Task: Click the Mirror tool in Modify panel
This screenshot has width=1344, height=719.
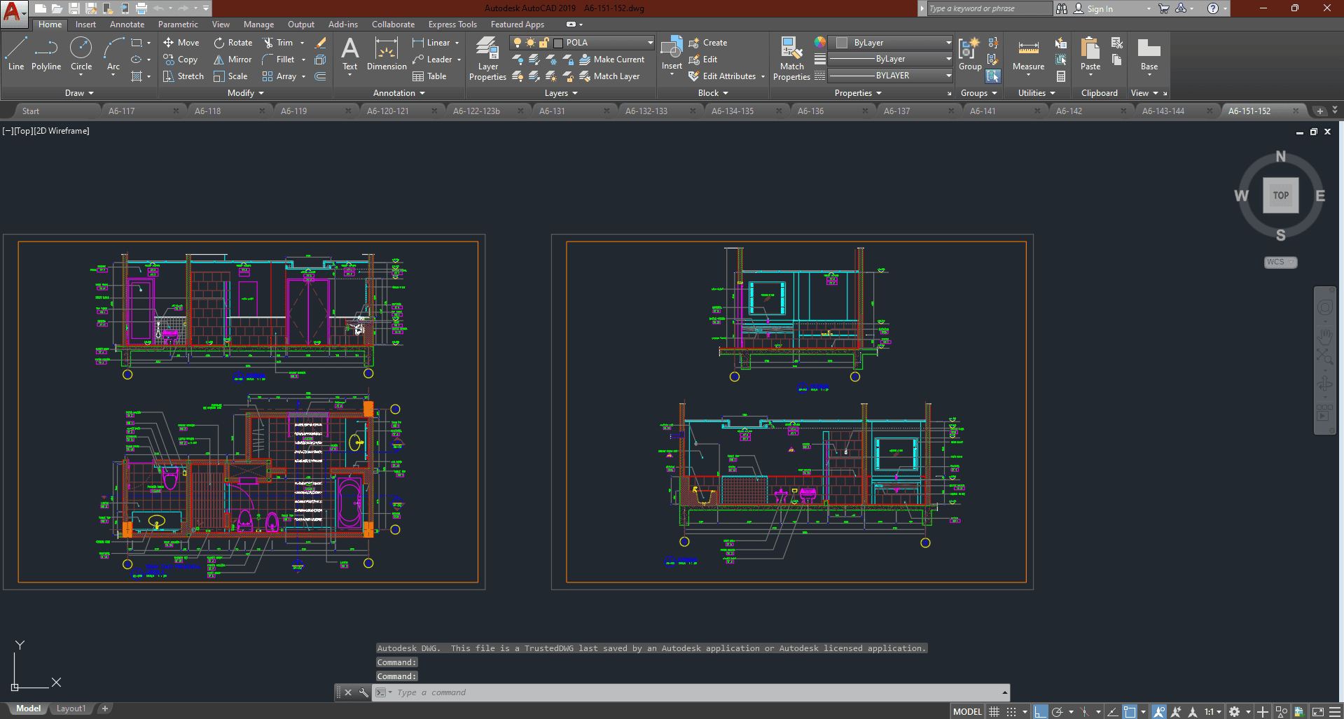Action: click(233, 60)
